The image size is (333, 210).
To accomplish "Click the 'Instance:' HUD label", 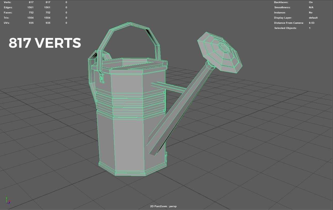I will pos(280,12).
